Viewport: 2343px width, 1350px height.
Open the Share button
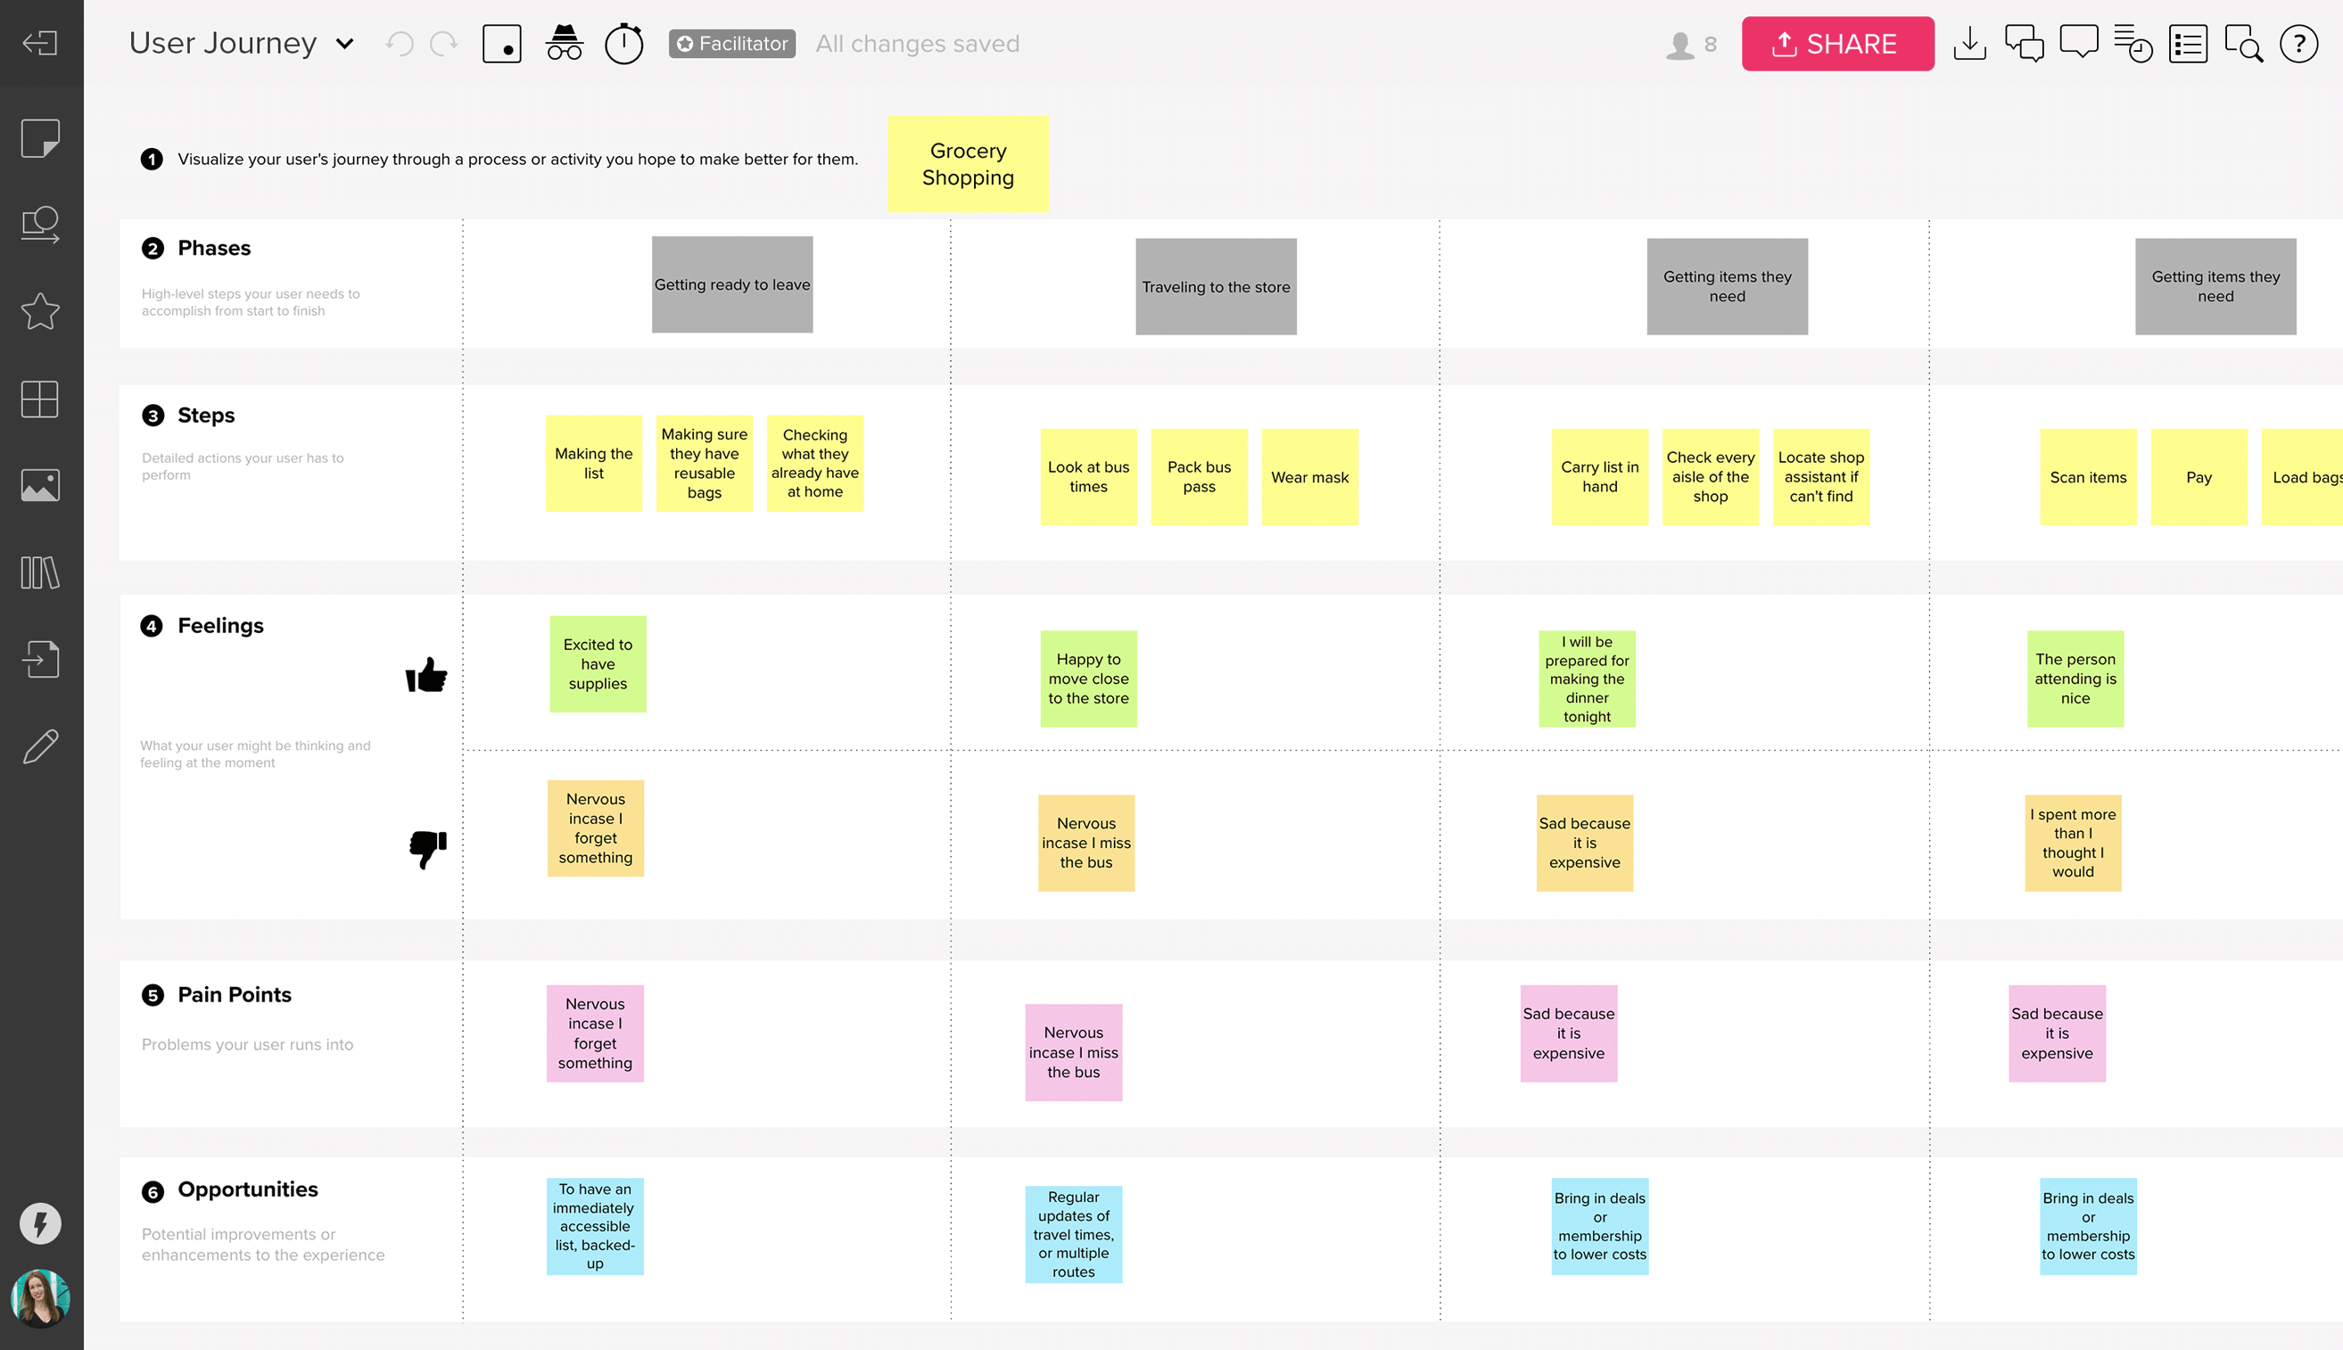1837,44
